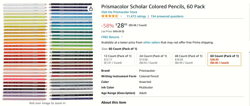The width and height of the screenshot is (250, 106).
Task: View the 154 answered questions
Action: click(167, 16)
